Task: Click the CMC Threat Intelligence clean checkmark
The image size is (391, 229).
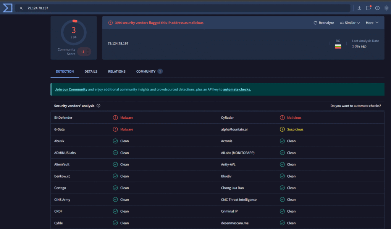Action: (x=282, y=199)
